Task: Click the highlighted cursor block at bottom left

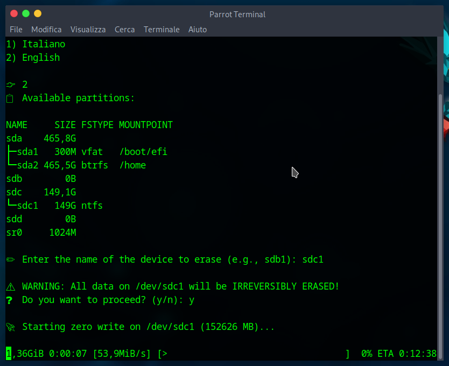Action: (x=9, y=354)
